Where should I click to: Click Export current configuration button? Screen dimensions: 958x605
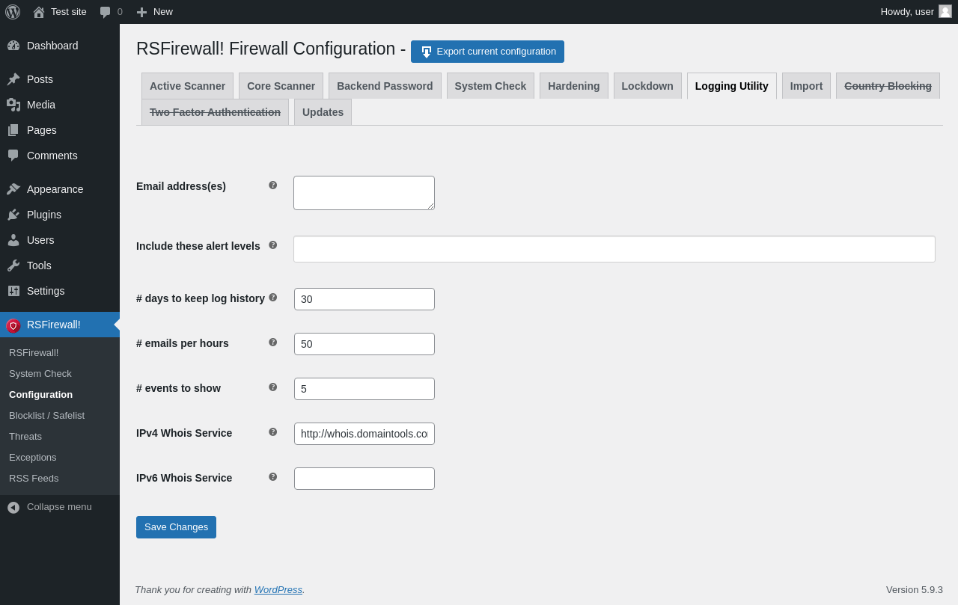pyautogui.click(x=487, y=52)
